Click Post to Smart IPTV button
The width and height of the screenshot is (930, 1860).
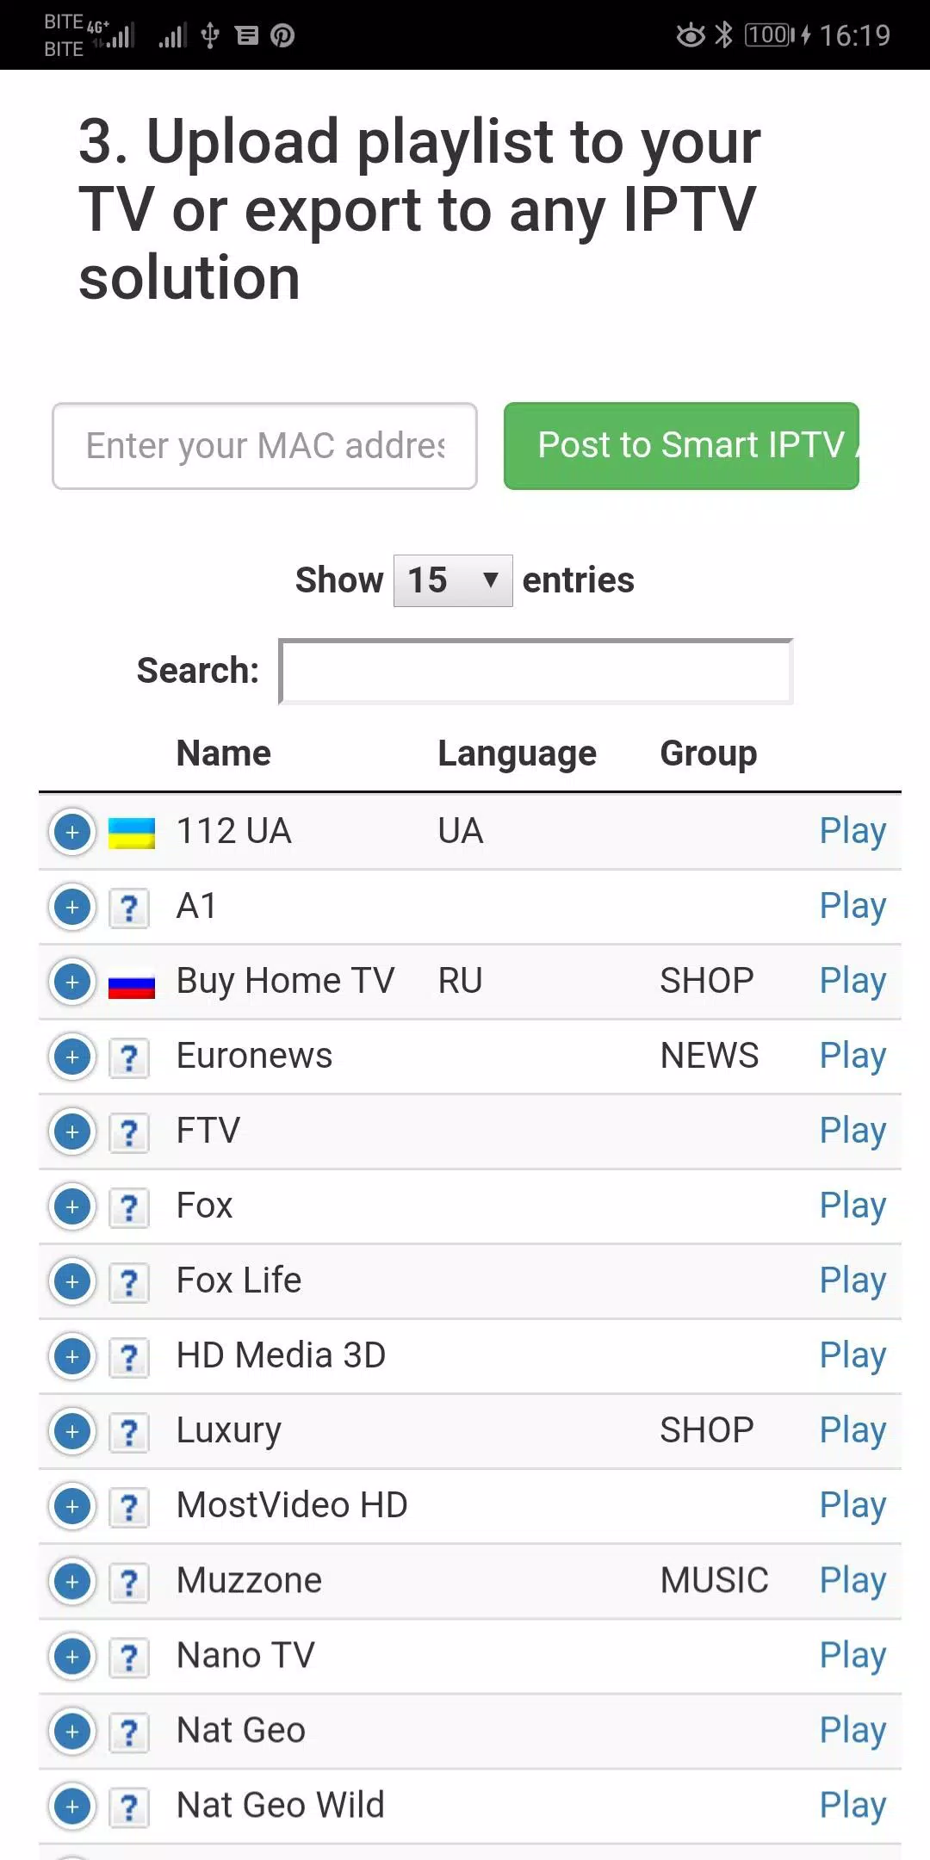click(x=681, y=445)
